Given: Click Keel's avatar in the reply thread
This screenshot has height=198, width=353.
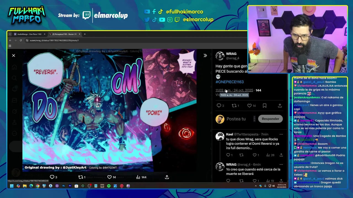Looking at the screenshot, I should 220,136.
